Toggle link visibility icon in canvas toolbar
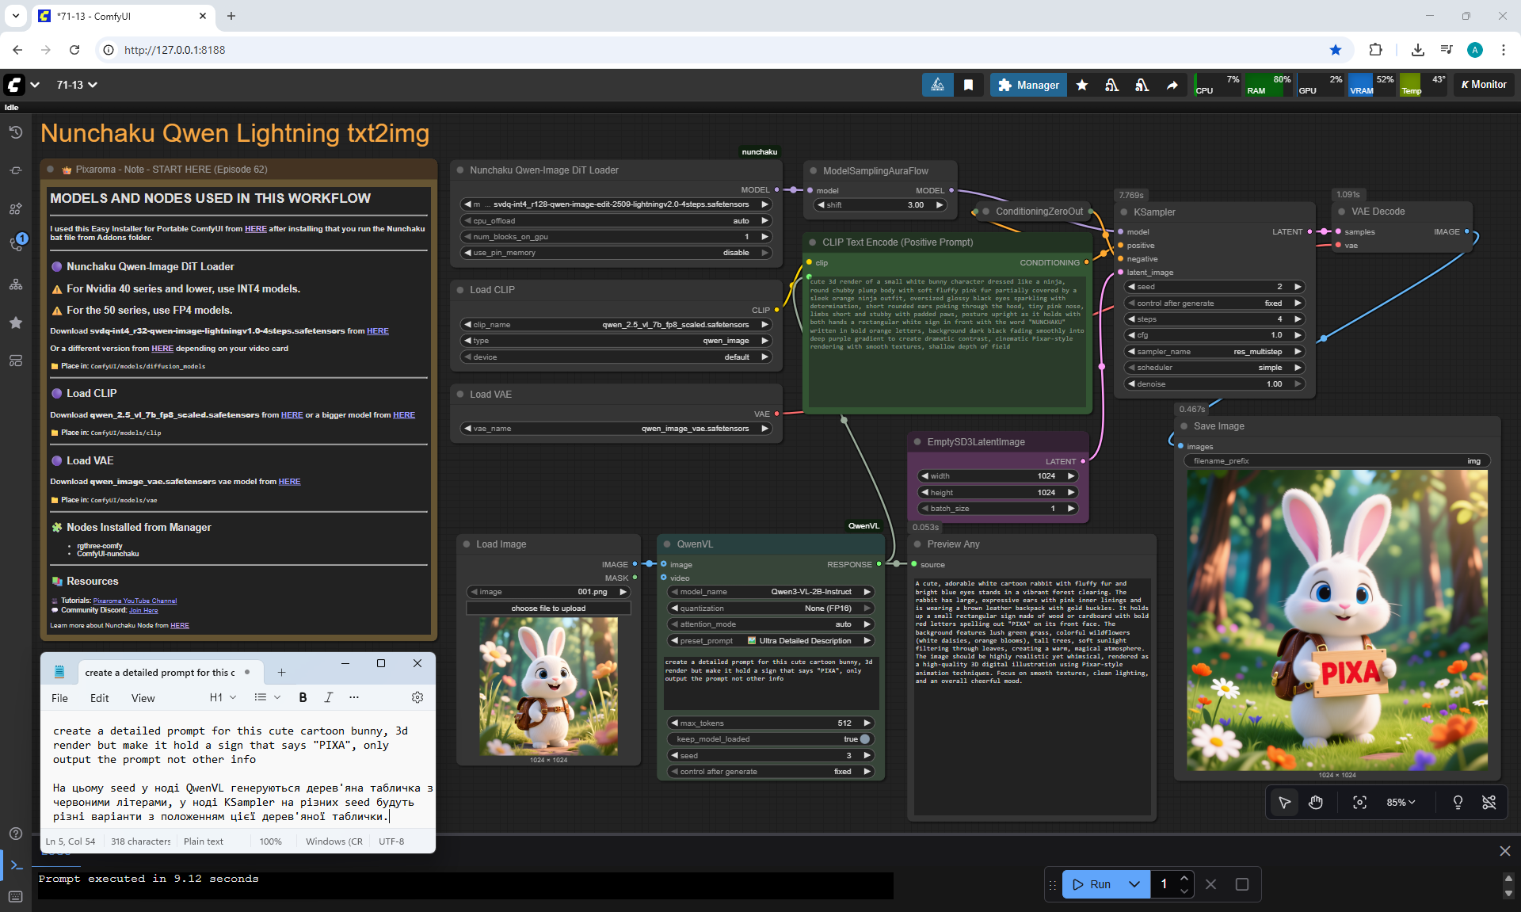This screenshot has height=912, width=1521. point(1489,803)
